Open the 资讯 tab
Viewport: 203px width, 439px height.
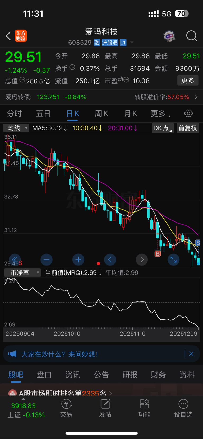pos(73,375)
